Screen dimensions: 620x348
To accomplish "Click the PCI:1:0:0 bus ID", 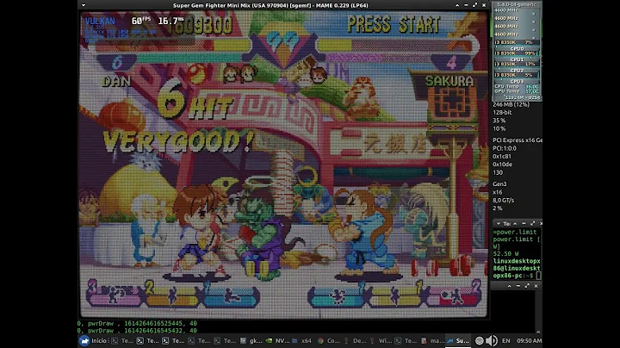I will (x=504, y=148).
